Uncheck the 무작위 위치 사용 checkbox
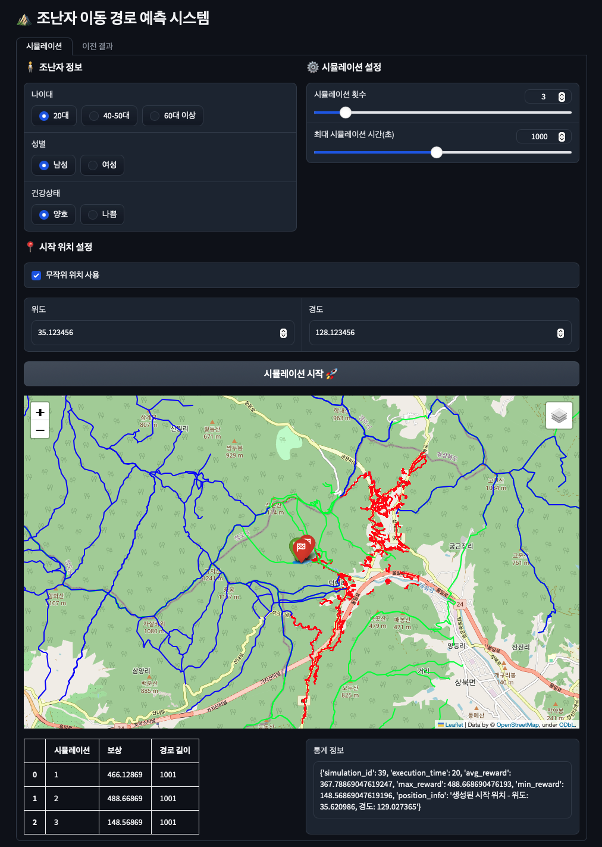This screenshot has height=847, width=602. (36, 275)
